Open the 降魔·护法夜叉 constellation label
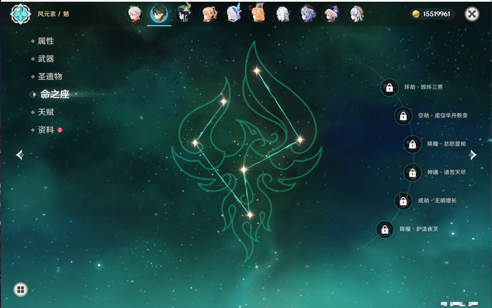 tap(419, 229)
